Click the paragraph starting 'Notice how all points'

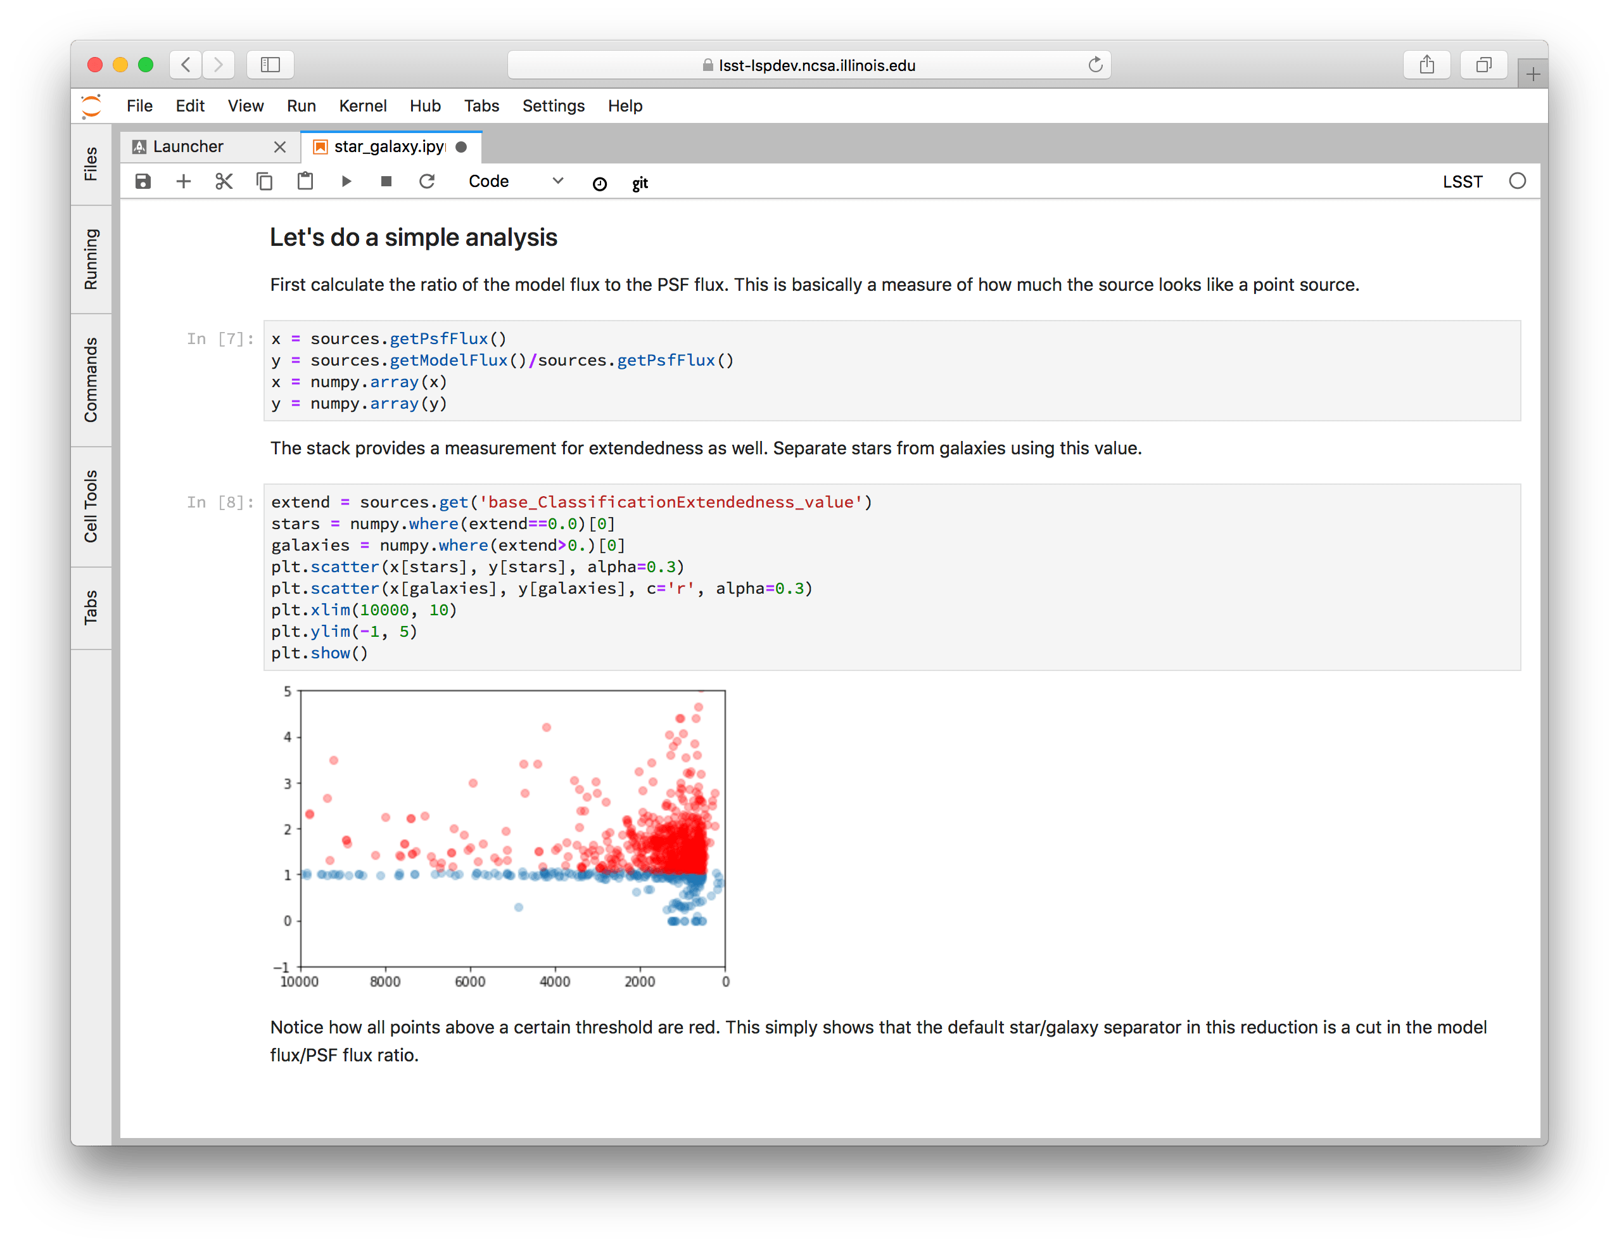pyautogui.click(x=879, y=1041)
